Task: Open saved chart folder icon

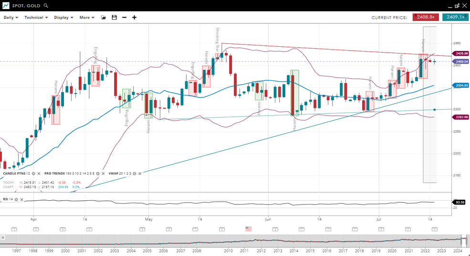Action: coord(104,18)
